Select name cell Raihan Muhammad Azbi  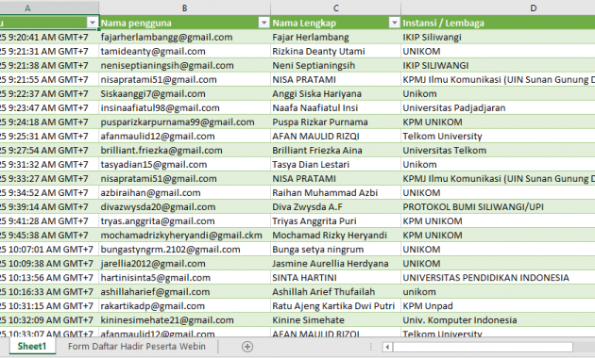point(336,192)
